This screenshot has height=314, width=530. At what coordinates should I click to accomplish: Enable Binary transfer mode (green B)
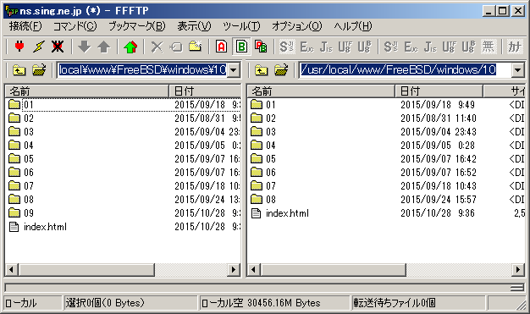coord(241,47)
